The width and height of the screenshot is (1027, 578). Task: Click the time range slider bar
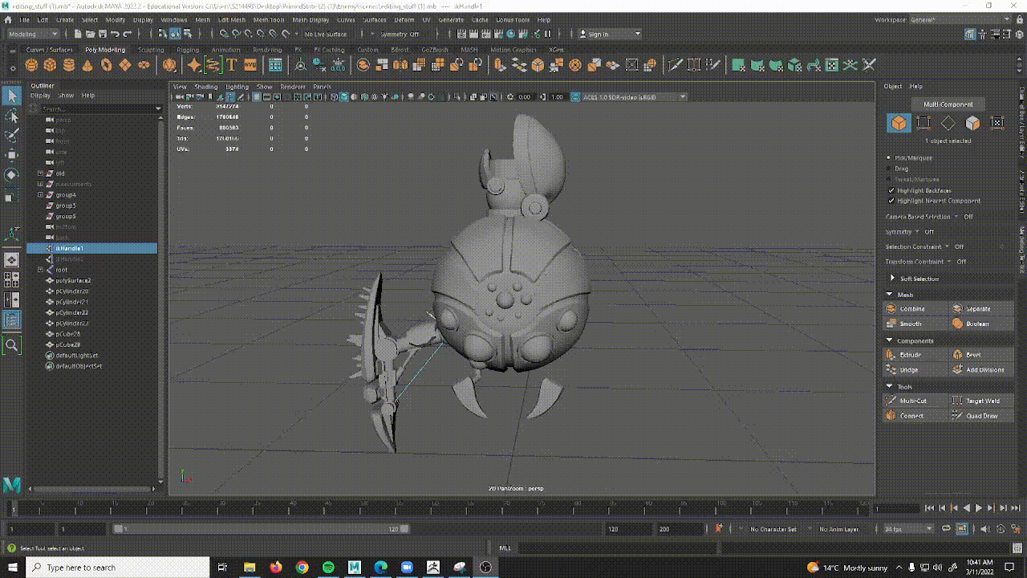pos(262,529)
